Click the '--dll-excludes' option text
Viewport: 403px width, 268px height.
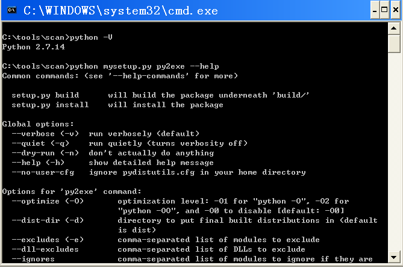(x=45, y=249)
